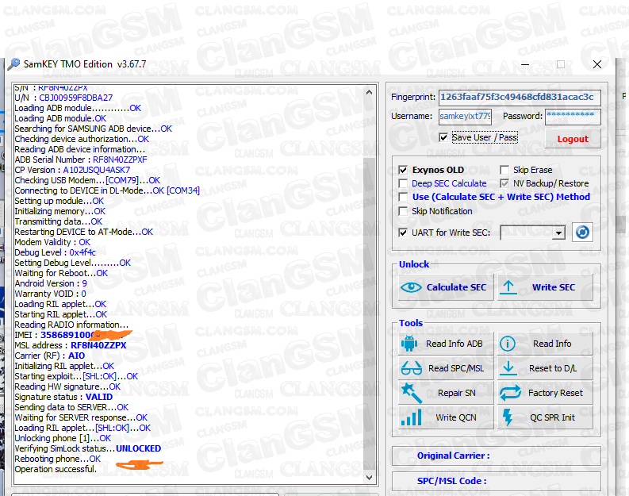Click the info circle icon for Read Info

point(508,344)
